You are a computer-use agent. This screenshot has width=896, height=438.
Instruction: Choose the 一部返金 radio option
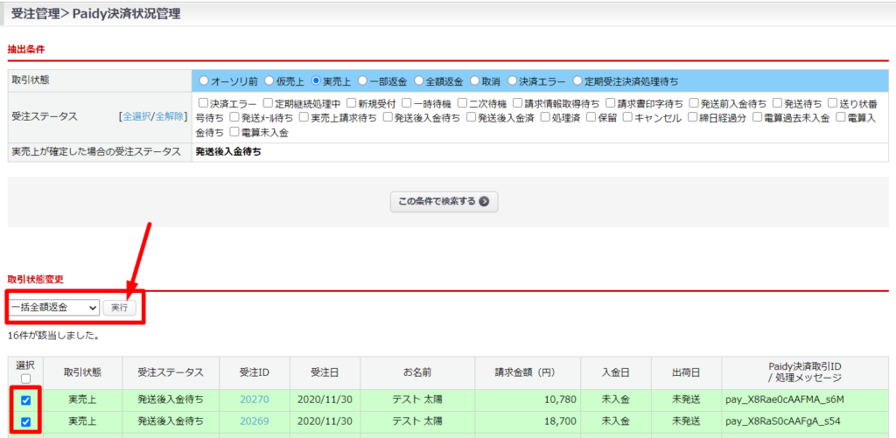point(362,81)
